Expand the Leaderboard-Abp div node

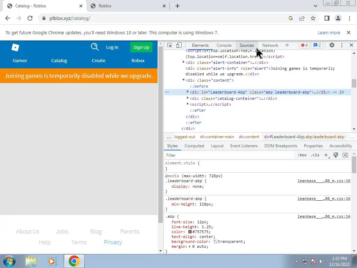[x=188, y=92]
